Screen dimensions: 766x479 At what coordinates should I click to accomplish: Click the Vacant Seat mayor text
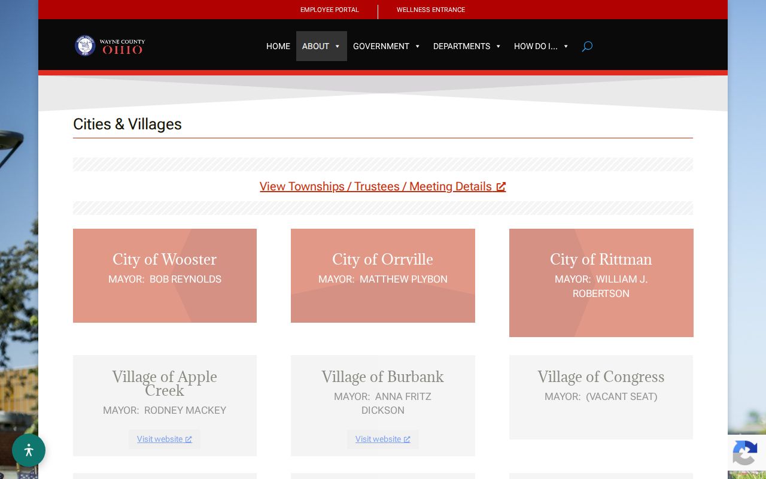pos(622,396)
